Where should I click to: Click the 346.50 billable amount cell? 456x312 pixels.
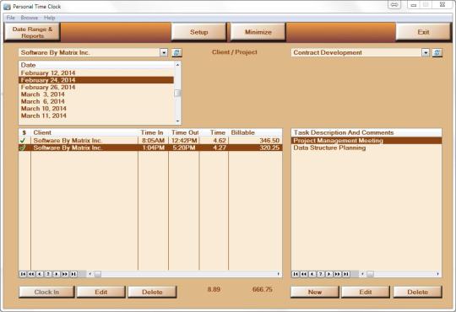[255, 141]
